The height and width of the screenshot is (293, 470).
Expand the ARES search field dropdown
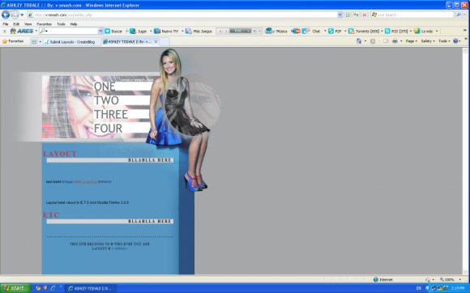100,31
